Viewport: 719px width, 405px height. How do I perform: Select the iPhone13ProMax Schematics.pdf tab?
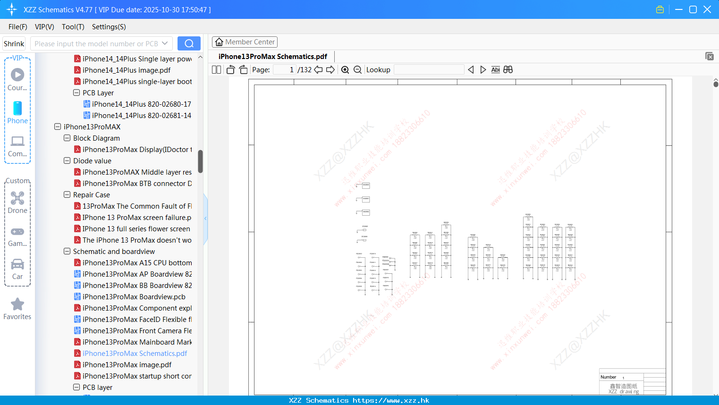pyautogui.click(x=272, y=57)
